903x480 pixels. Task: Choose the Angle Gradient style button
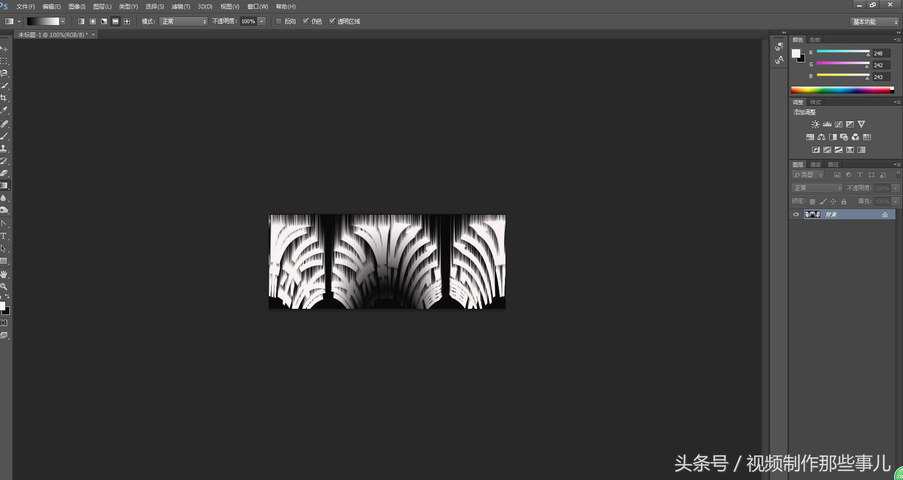(104, 21)
